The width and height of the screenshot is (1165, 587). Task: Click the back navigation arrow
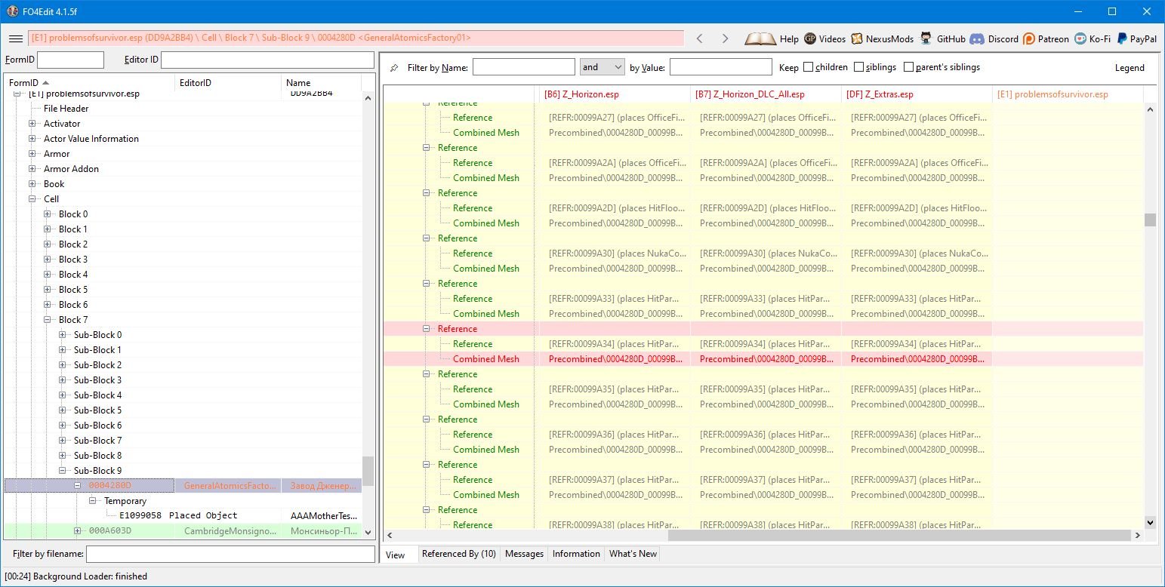700,38
